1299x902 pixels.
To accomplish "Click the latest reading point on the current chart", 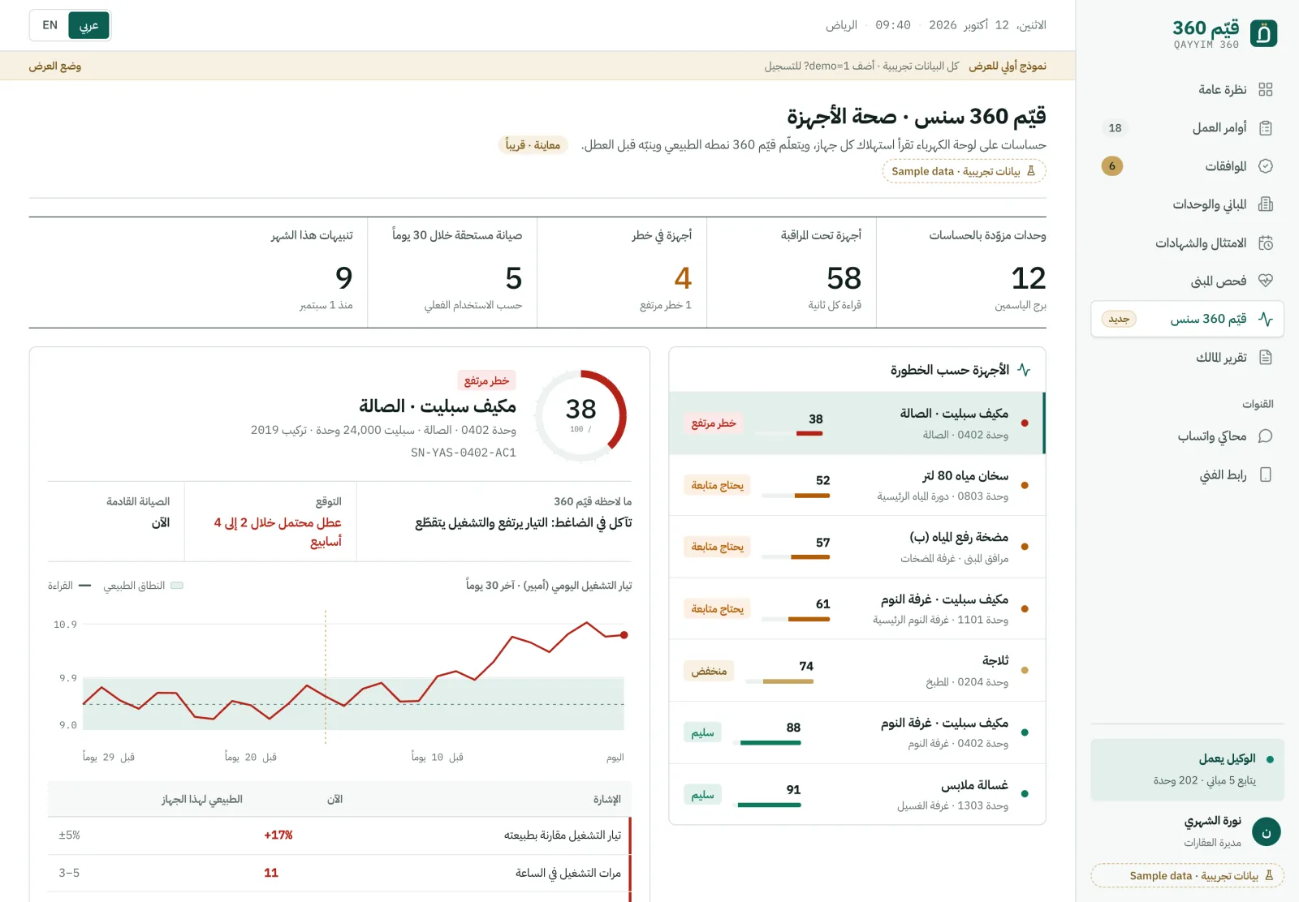I will click(x=624, y=635).
